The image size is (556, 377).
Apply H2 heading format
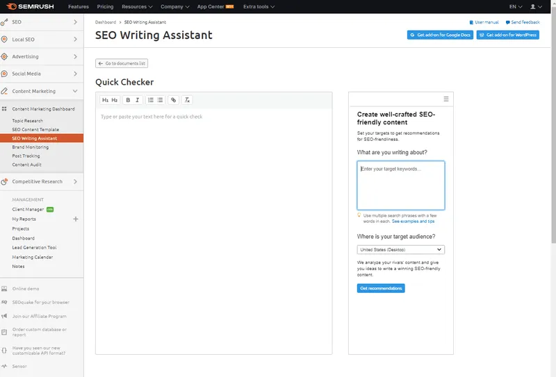(x=115, y=100)
